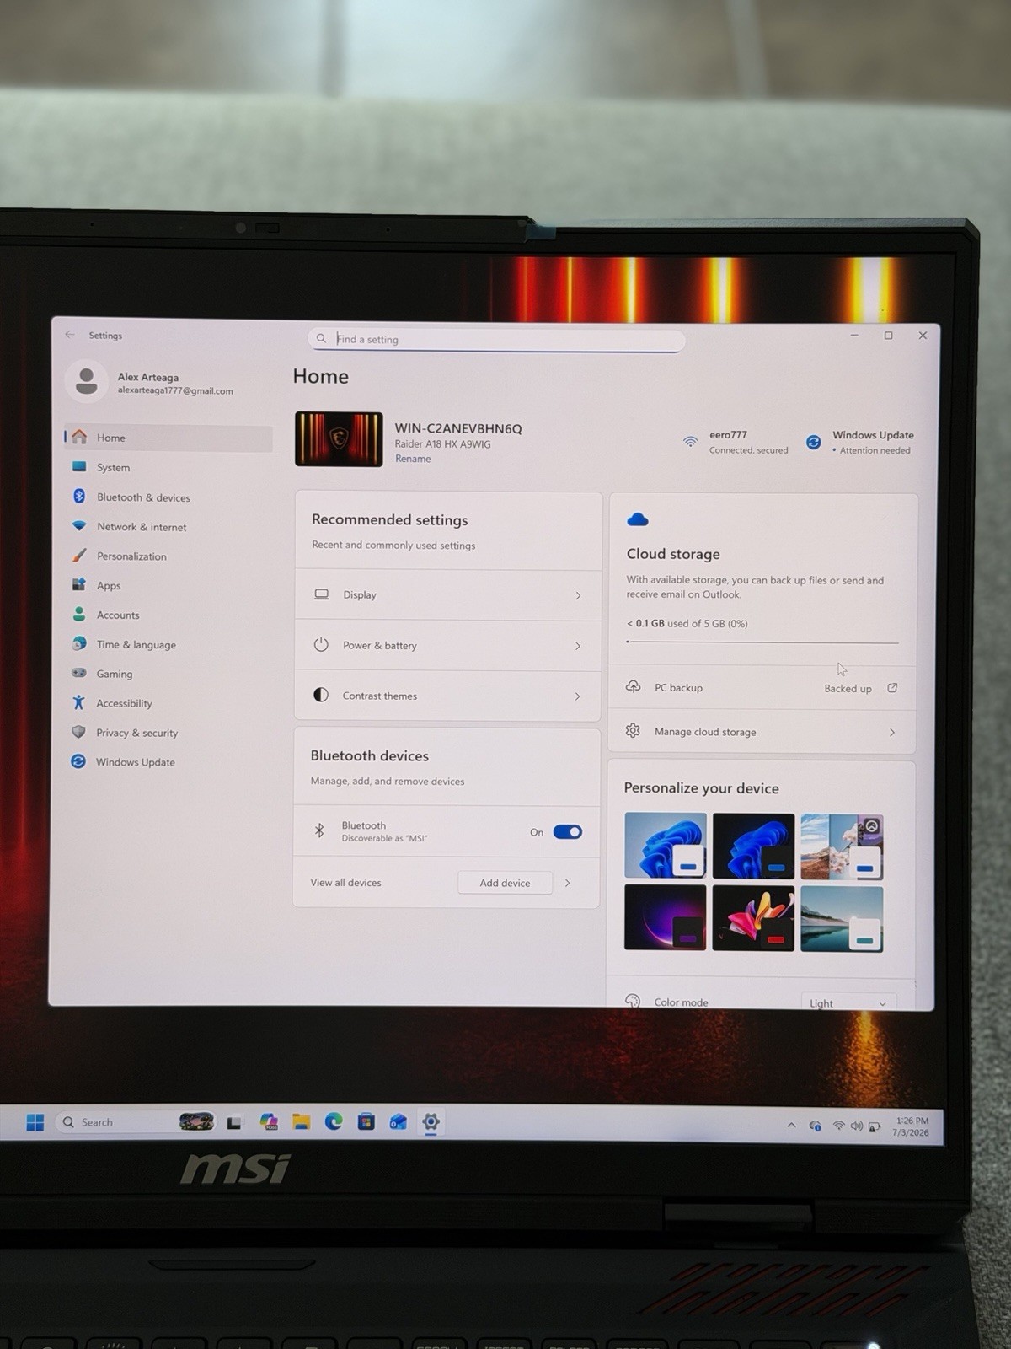Click the Alex Arteaga profile avatar
The height and width of the screenshot is (1349, 1011).
pyautogui.click(x=86, y=381)
